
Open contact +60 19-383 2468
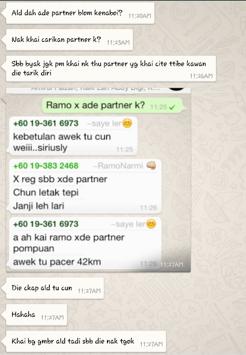tap(46, 166)
